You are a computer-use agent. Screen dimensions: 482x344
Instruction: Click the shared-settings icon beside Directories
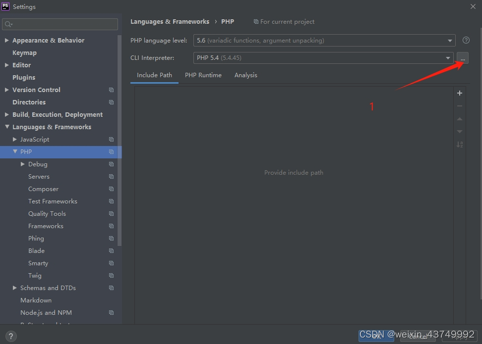coord(111,102)
